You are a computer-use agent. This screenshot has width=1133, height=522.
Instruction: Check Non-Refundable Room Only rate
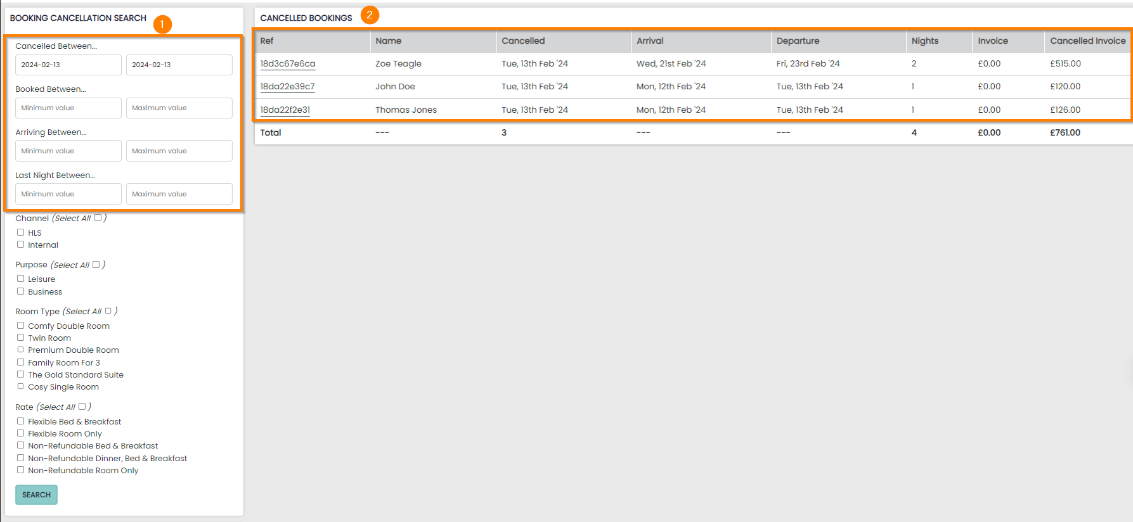[x=21, y=470]
